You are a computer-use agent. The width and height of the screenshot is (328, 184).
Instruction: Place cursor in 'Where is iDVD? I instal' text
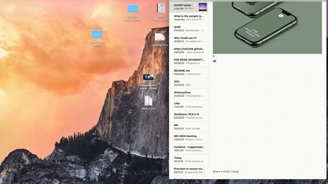pyautogui.click(x=225, y=172)
